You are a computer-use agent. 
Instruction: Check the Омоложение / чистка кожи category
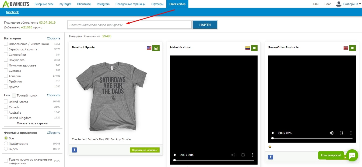[x=6, y=44]
